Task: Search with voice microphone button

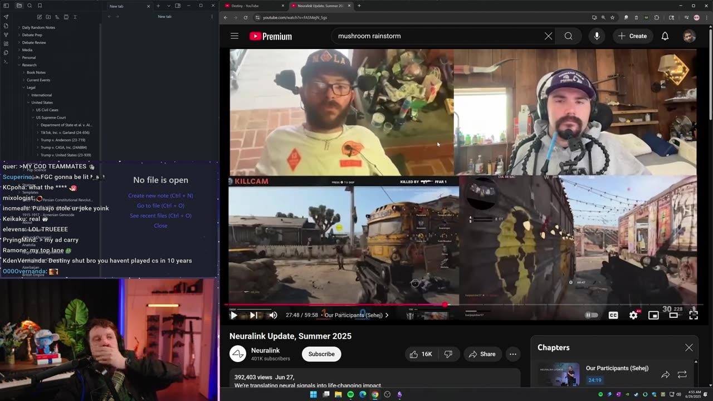Action: click(x=597, y=36)
